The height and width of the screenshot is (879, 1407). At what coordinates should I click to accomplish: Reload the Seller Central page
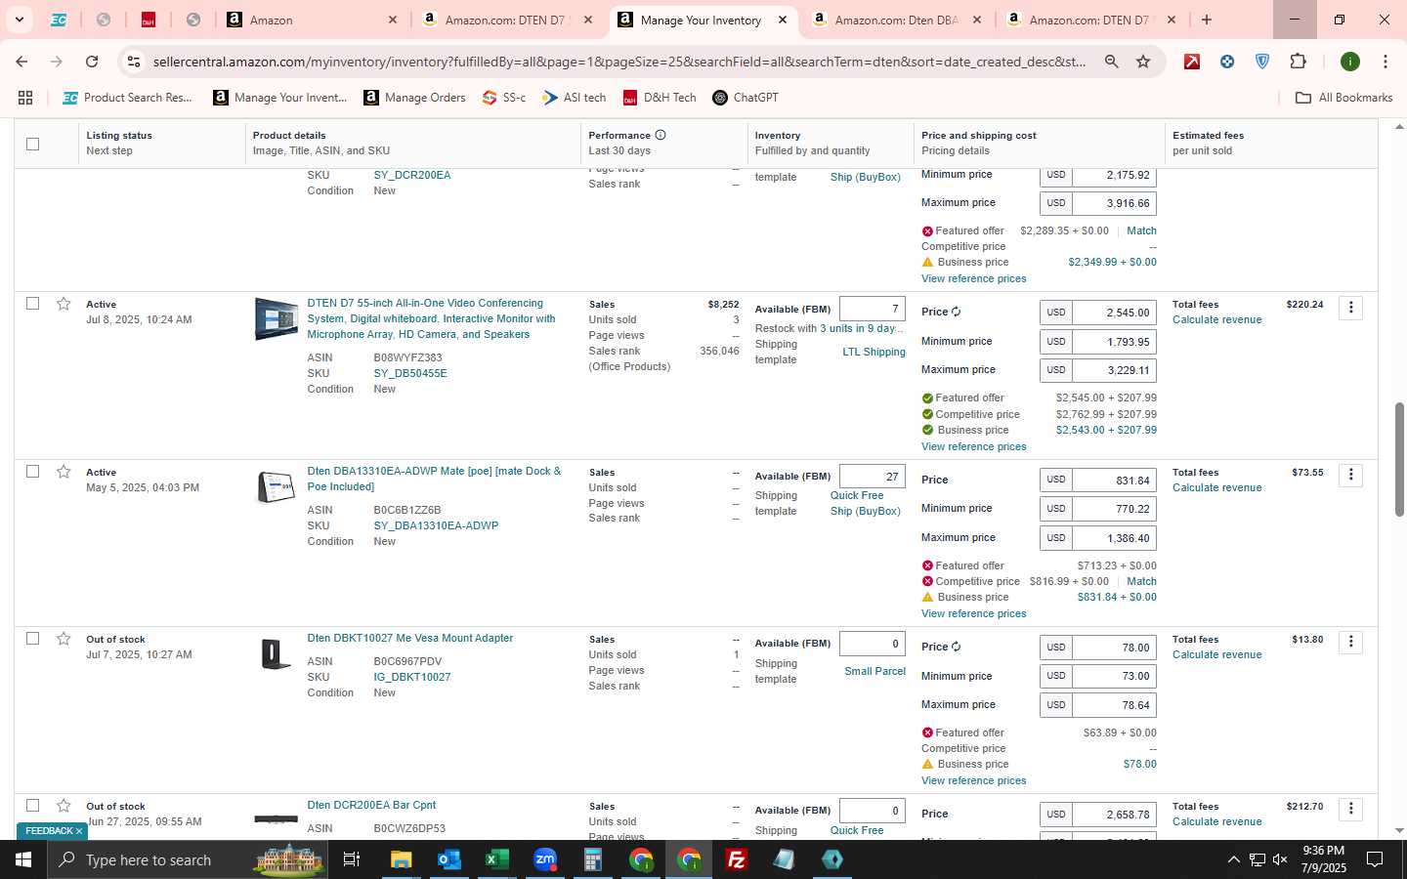point(92,62)
